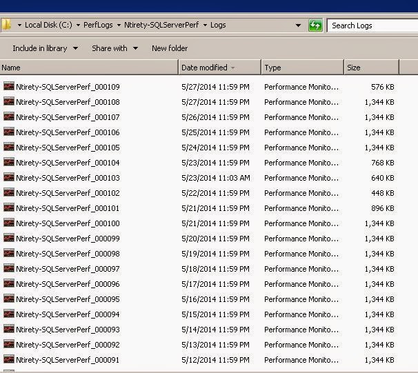
Task: Click New folder button
Action: 170,48
